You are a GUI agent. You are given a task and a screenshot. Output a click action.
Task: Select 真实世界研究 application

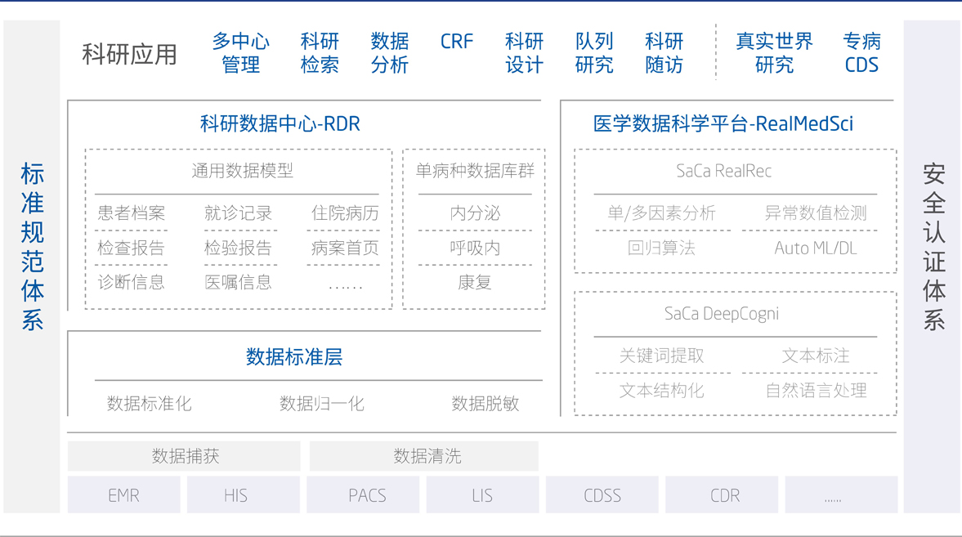click(x=774, y=53)
